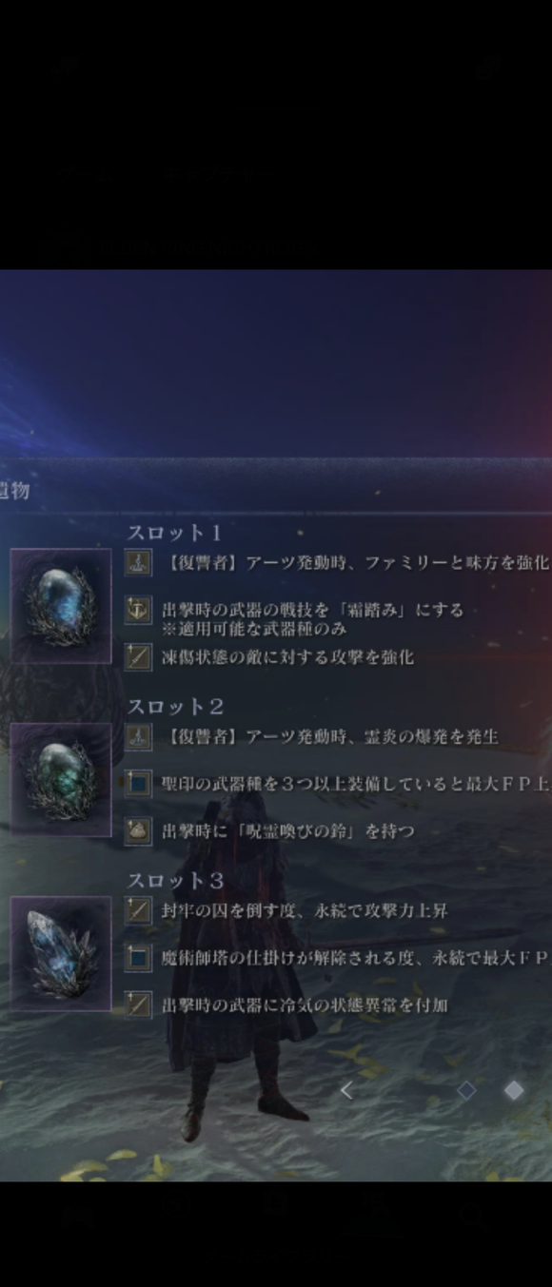
Task: Click the sword icon beside 「冷気の状態異常を付加」
Action: pos(138,1004)
